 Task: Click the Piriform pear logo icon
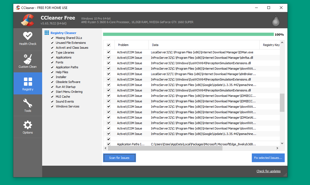coord(275,21)
